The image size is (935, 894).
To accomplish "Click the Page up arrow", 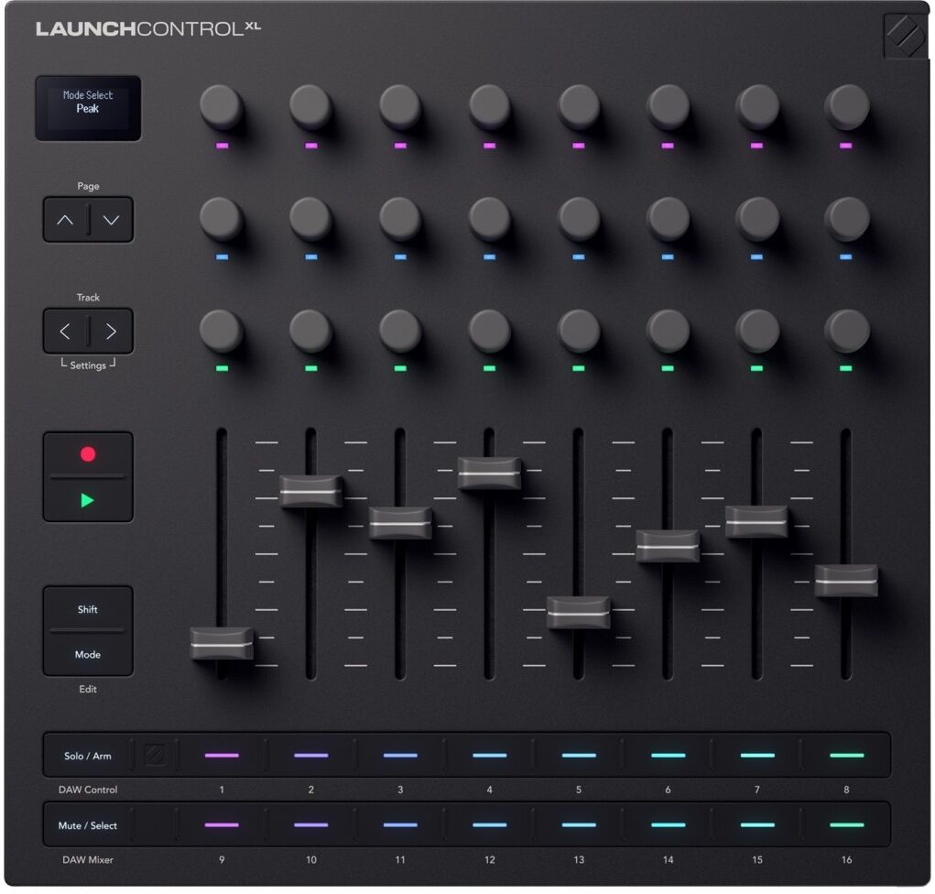I will [65, 220].
